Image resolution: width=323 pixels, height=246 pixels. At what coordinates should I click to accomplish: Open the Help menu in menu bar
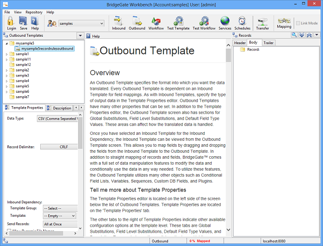pos(50,12)
